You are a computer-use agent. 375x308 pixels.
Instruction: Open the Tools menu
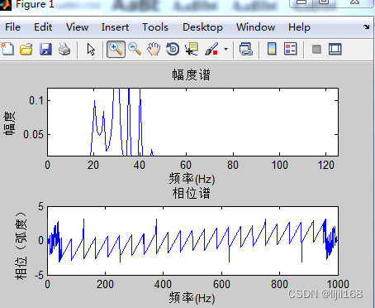(155, 27)
